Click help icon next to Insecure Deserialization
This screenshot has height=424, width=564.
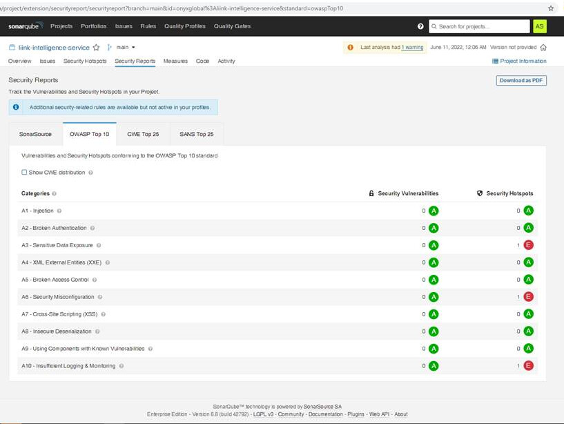[97, 331]
